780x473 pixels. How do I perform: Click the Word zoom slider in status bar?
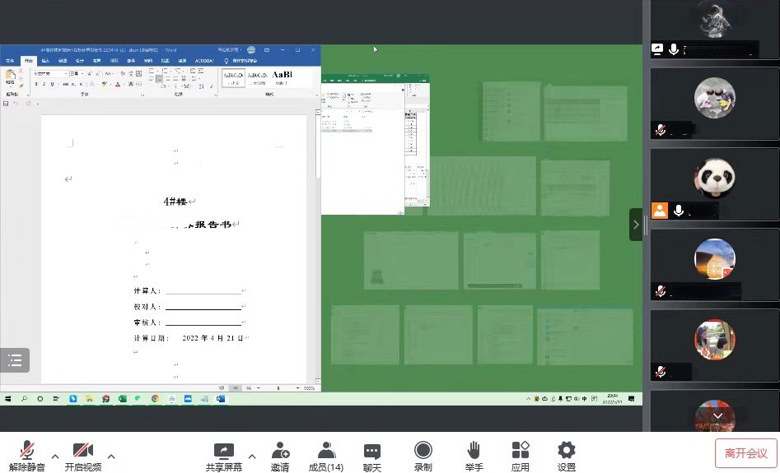tap(278, 388)
